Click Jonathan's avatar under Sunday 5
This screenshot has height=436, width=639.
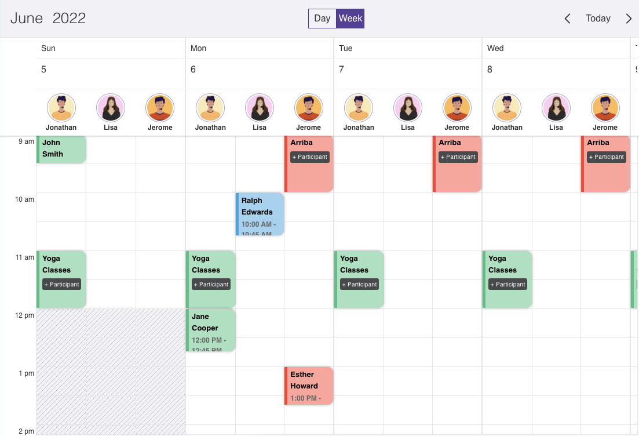pos(61,108)
